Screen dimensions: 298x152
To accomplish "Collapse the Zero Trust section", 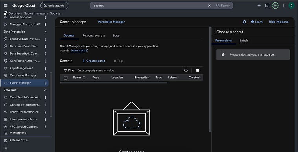I will point(45,90).
